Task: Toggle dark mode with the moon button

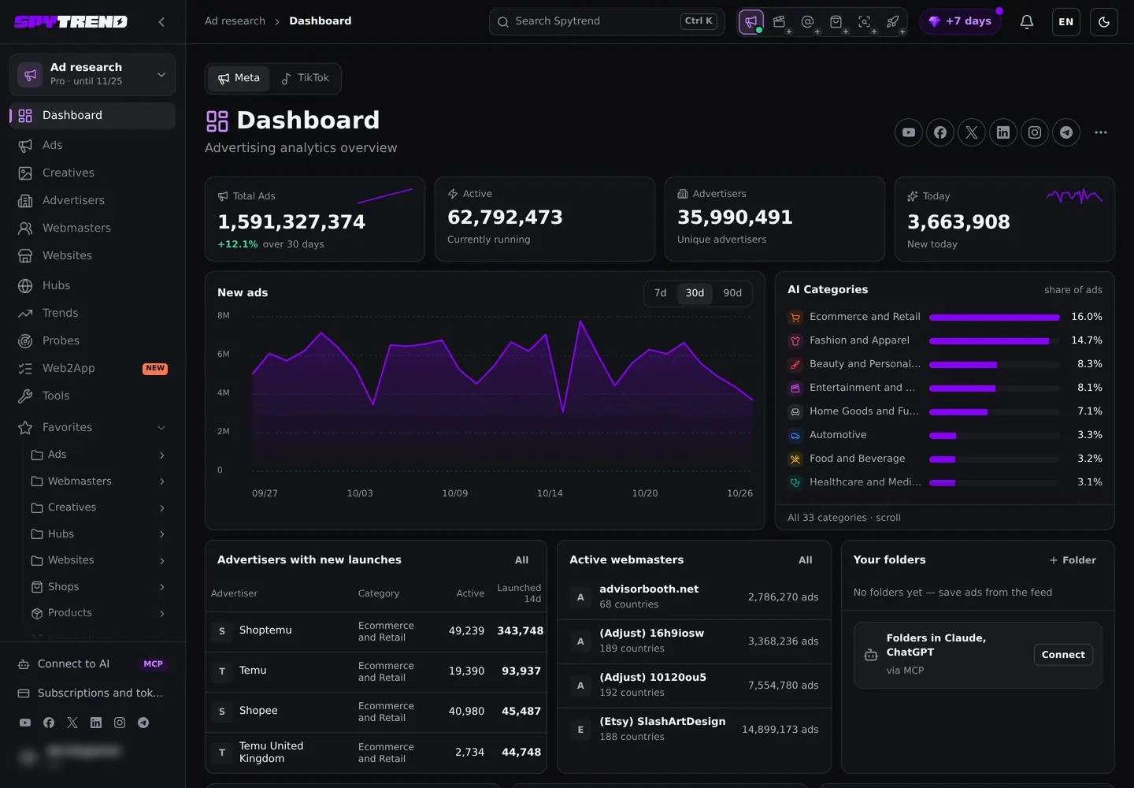Action: click(1104, 22)
